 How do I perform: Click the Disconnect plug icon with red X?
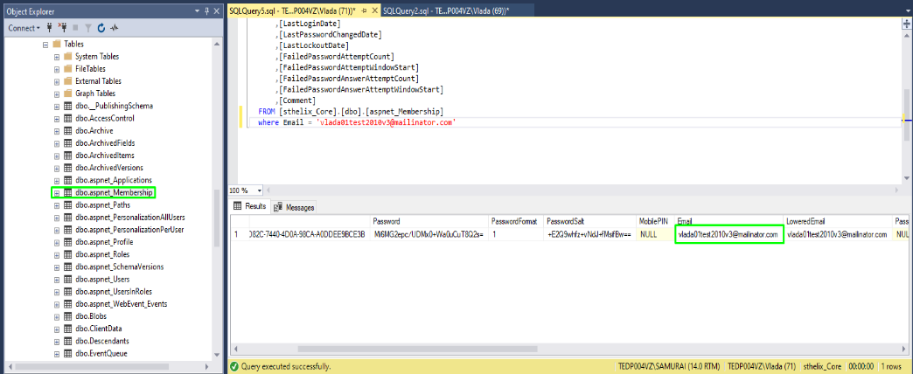pyautogui.click(x=63, y=27)
